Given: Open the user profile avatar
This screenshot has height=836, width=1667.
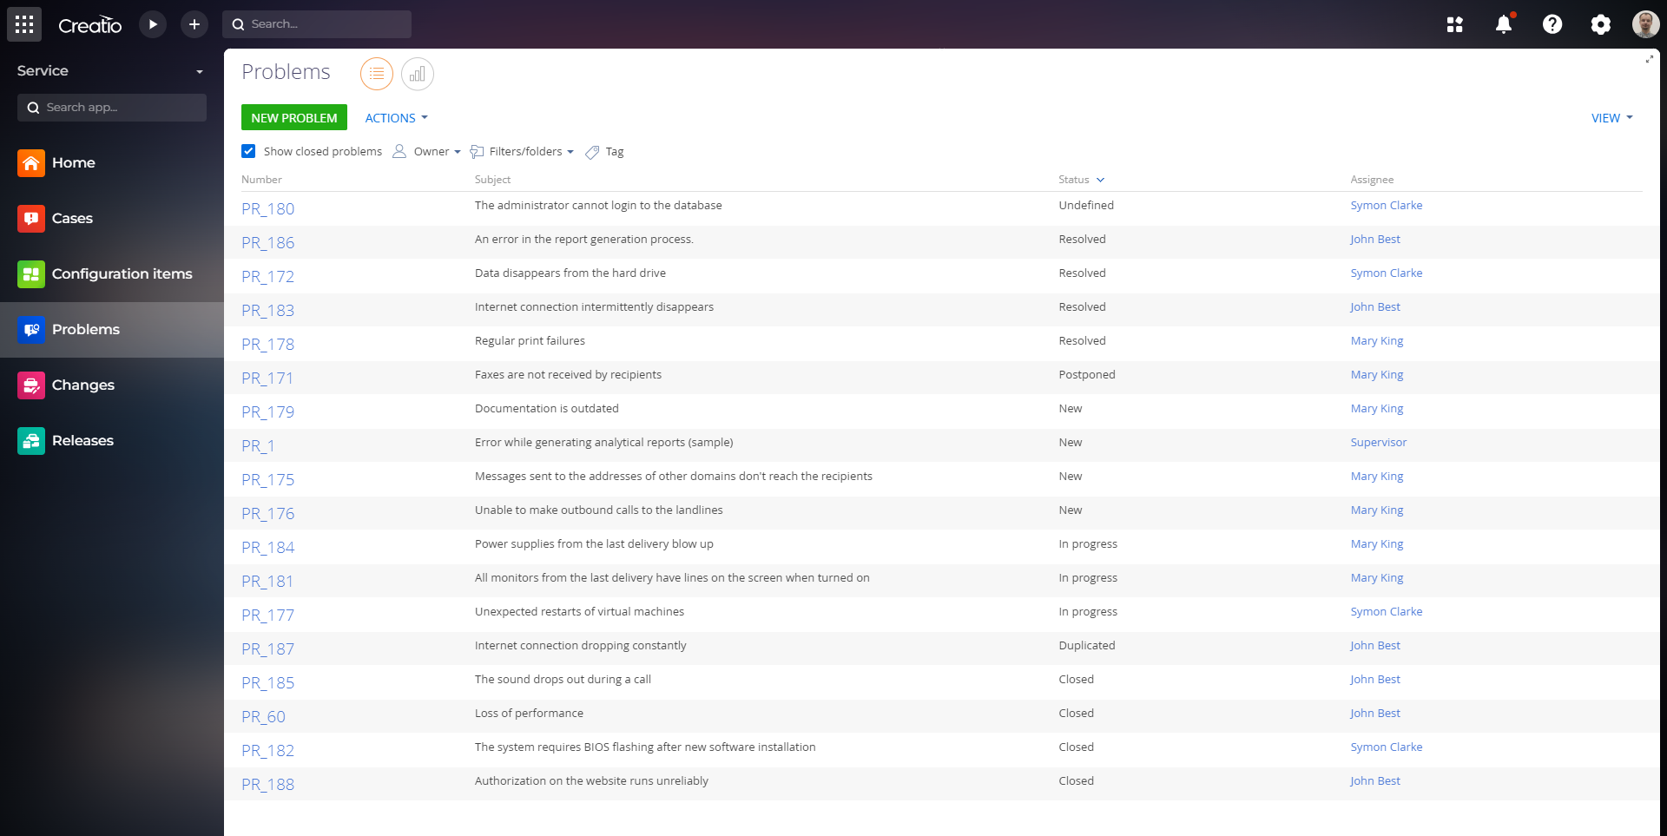Looking at the screenshot, I should pos(1646,24).
